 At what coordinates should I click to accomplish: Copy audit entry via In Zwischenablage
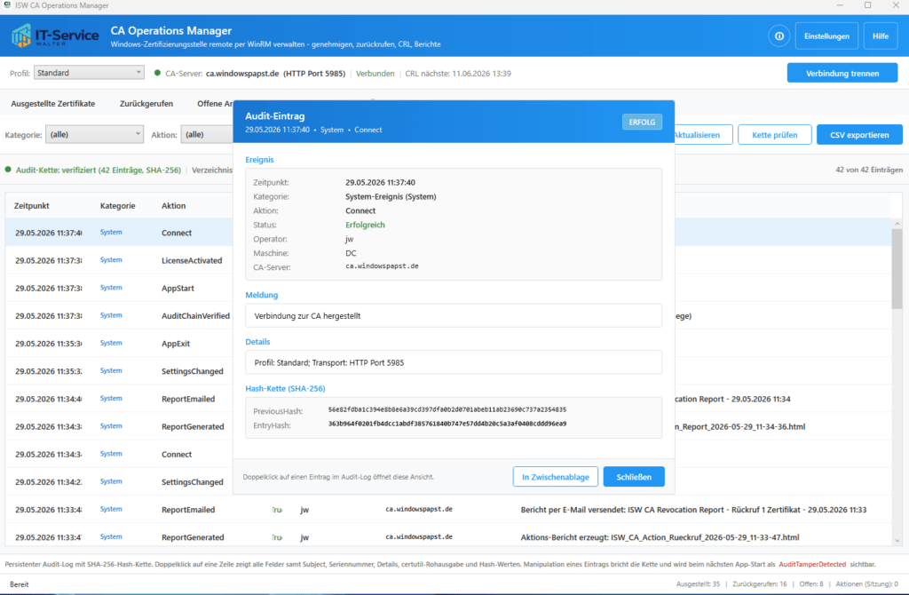point(556,477)
